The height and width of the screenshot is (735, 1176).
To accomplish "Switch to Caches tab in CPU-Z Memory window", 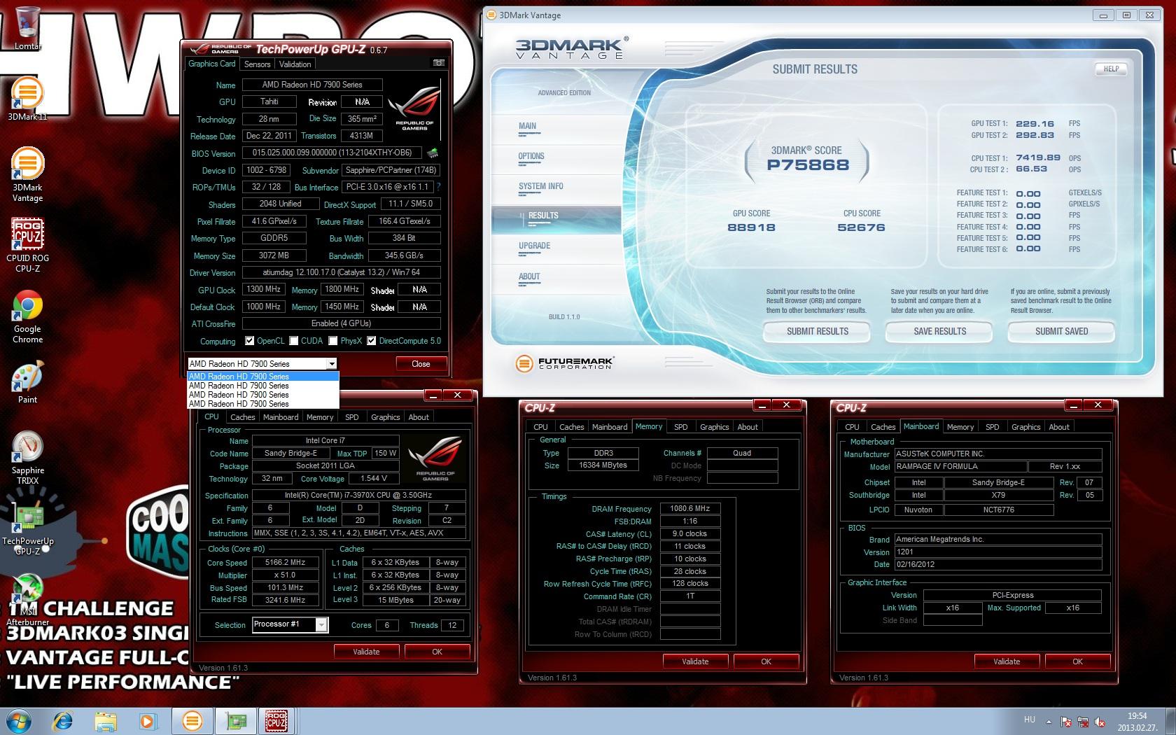I will [571, 427].
